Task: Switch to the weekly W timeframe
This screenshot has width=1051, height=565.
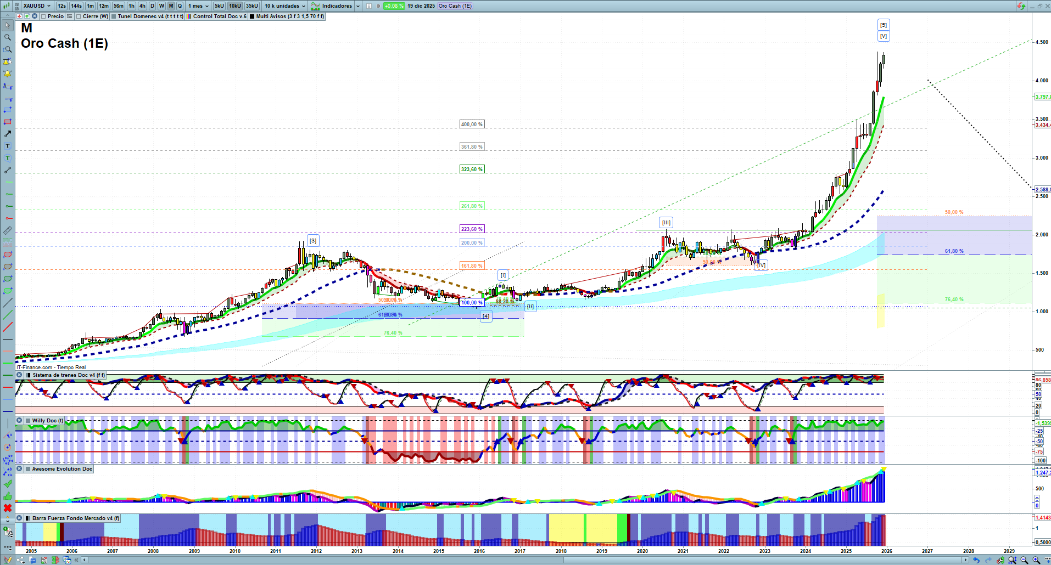Action: [161, 6]
